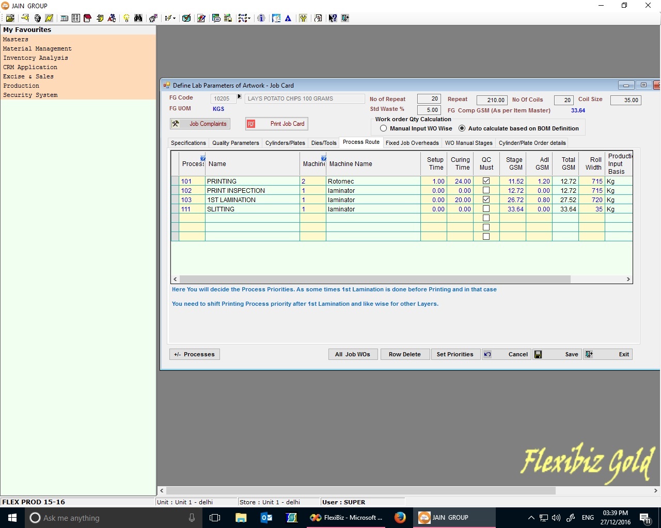Screen dimensions: 661x528
Task: Open Machine column lookup help icon
Action: click(324, 158)
